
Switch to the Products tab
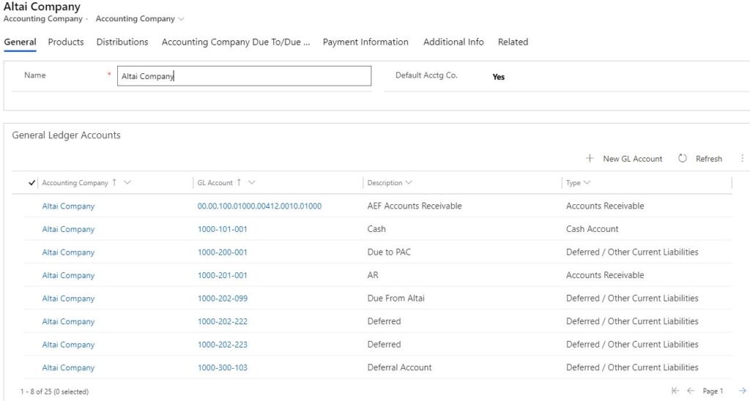pos(66,42)
